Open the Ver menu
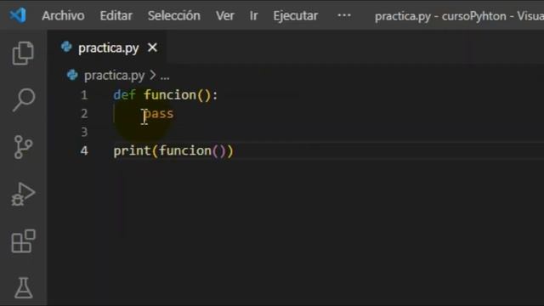544x306 pixels. (x=224, y=16)
